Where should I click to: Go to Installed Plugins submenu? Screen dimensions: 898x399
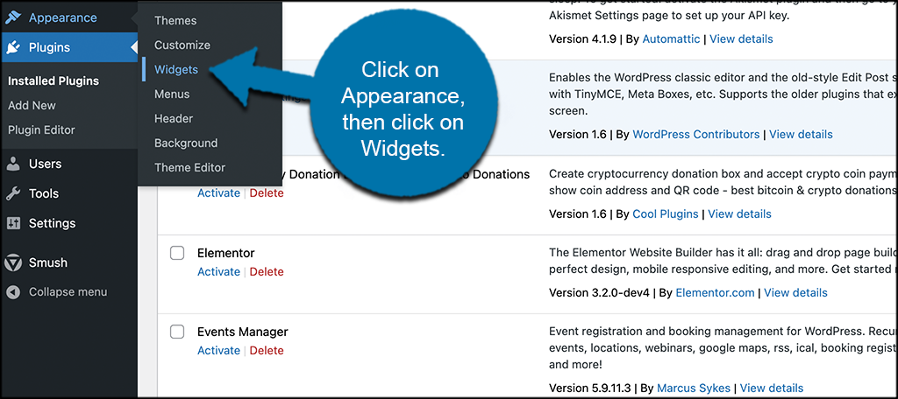(53, 81)
